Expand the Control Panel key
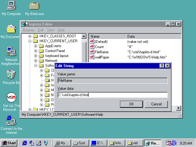The height and width of the screenshot is (147, 196). pyautogui.click(x=36, y=51)
